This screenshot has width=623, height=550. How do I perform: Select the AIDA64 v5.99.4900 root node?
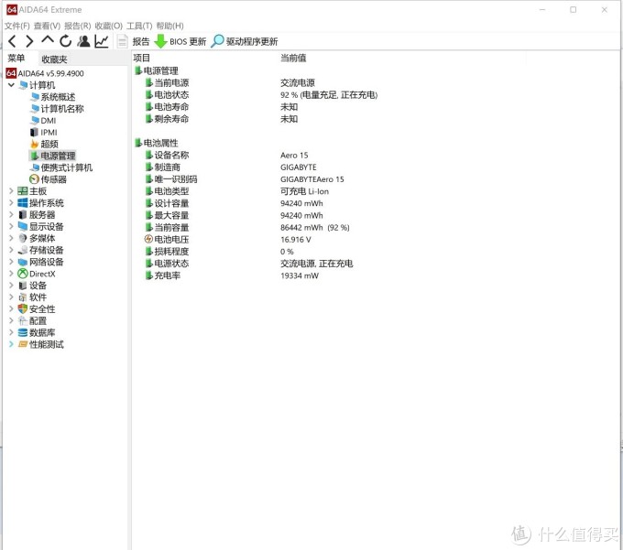tap(45, 73)
